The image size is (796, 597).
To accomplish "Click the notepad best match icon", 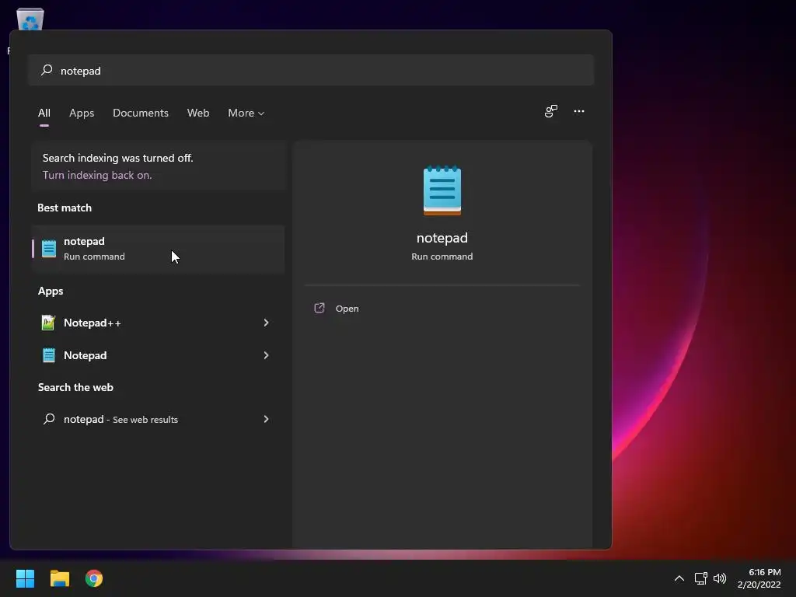I will click(49, 249).
